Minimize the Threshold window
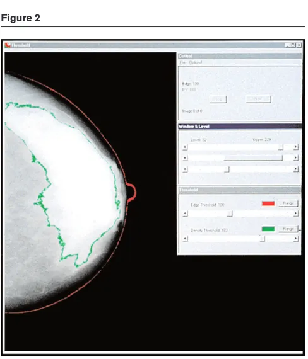 [287, 45]
